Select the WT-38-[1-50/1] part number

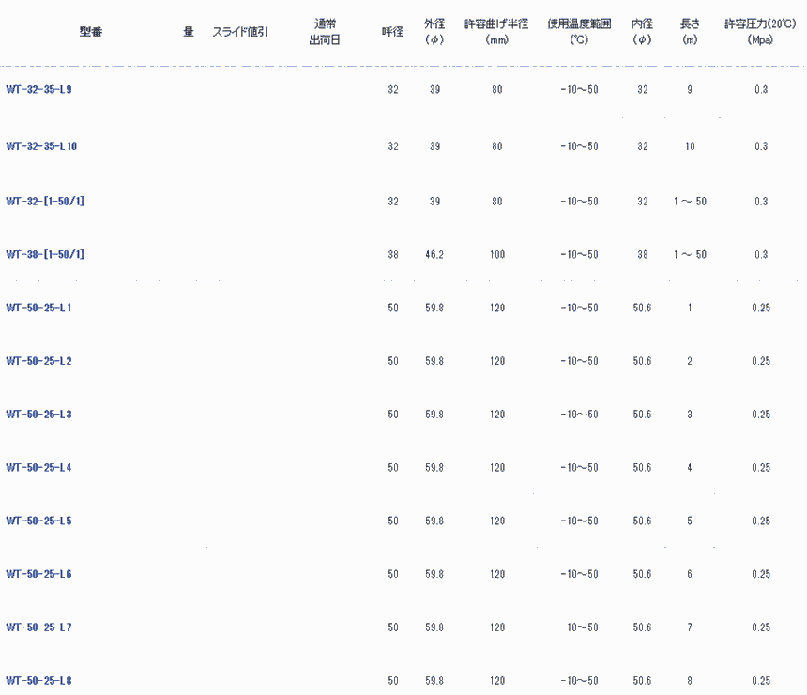tap(45, 254)
